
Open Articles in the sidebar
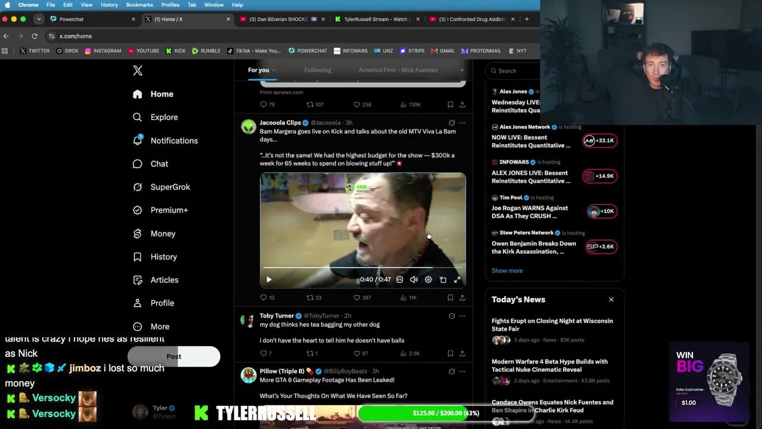coord(156,280)
